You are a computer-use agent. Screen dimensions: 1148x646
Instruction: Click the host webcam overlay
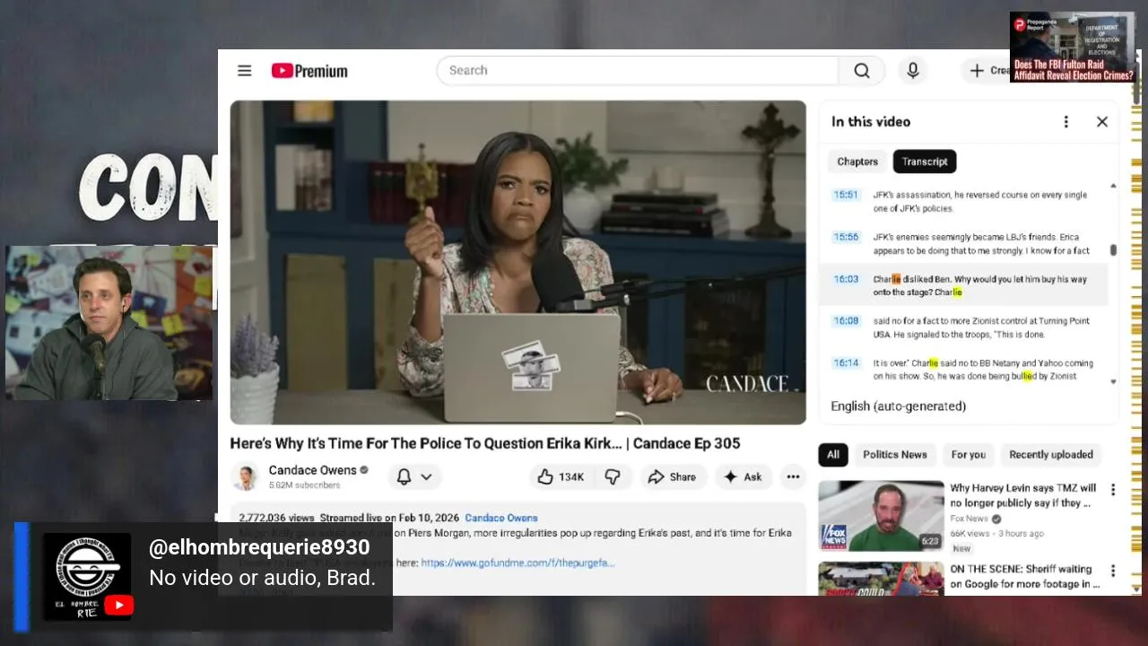click(109, 323)
